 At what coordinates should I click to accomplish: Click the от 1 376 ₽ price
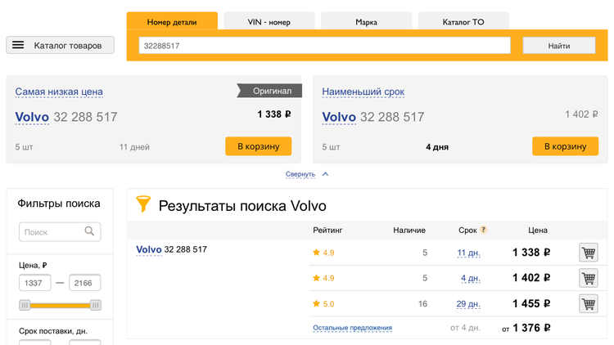point(526,328)
